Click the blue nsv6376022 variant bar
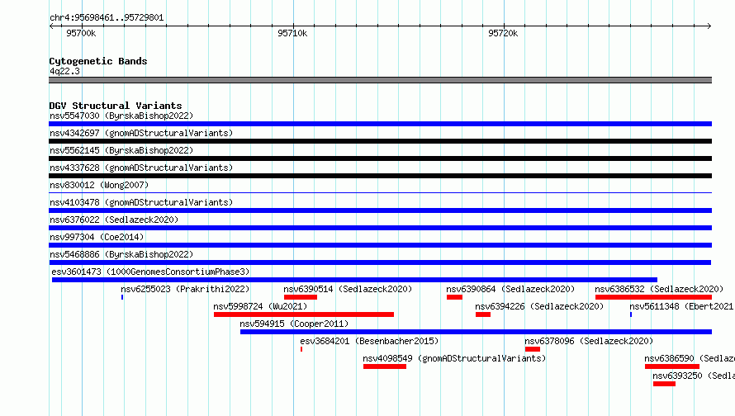 [x=380, y=228]
